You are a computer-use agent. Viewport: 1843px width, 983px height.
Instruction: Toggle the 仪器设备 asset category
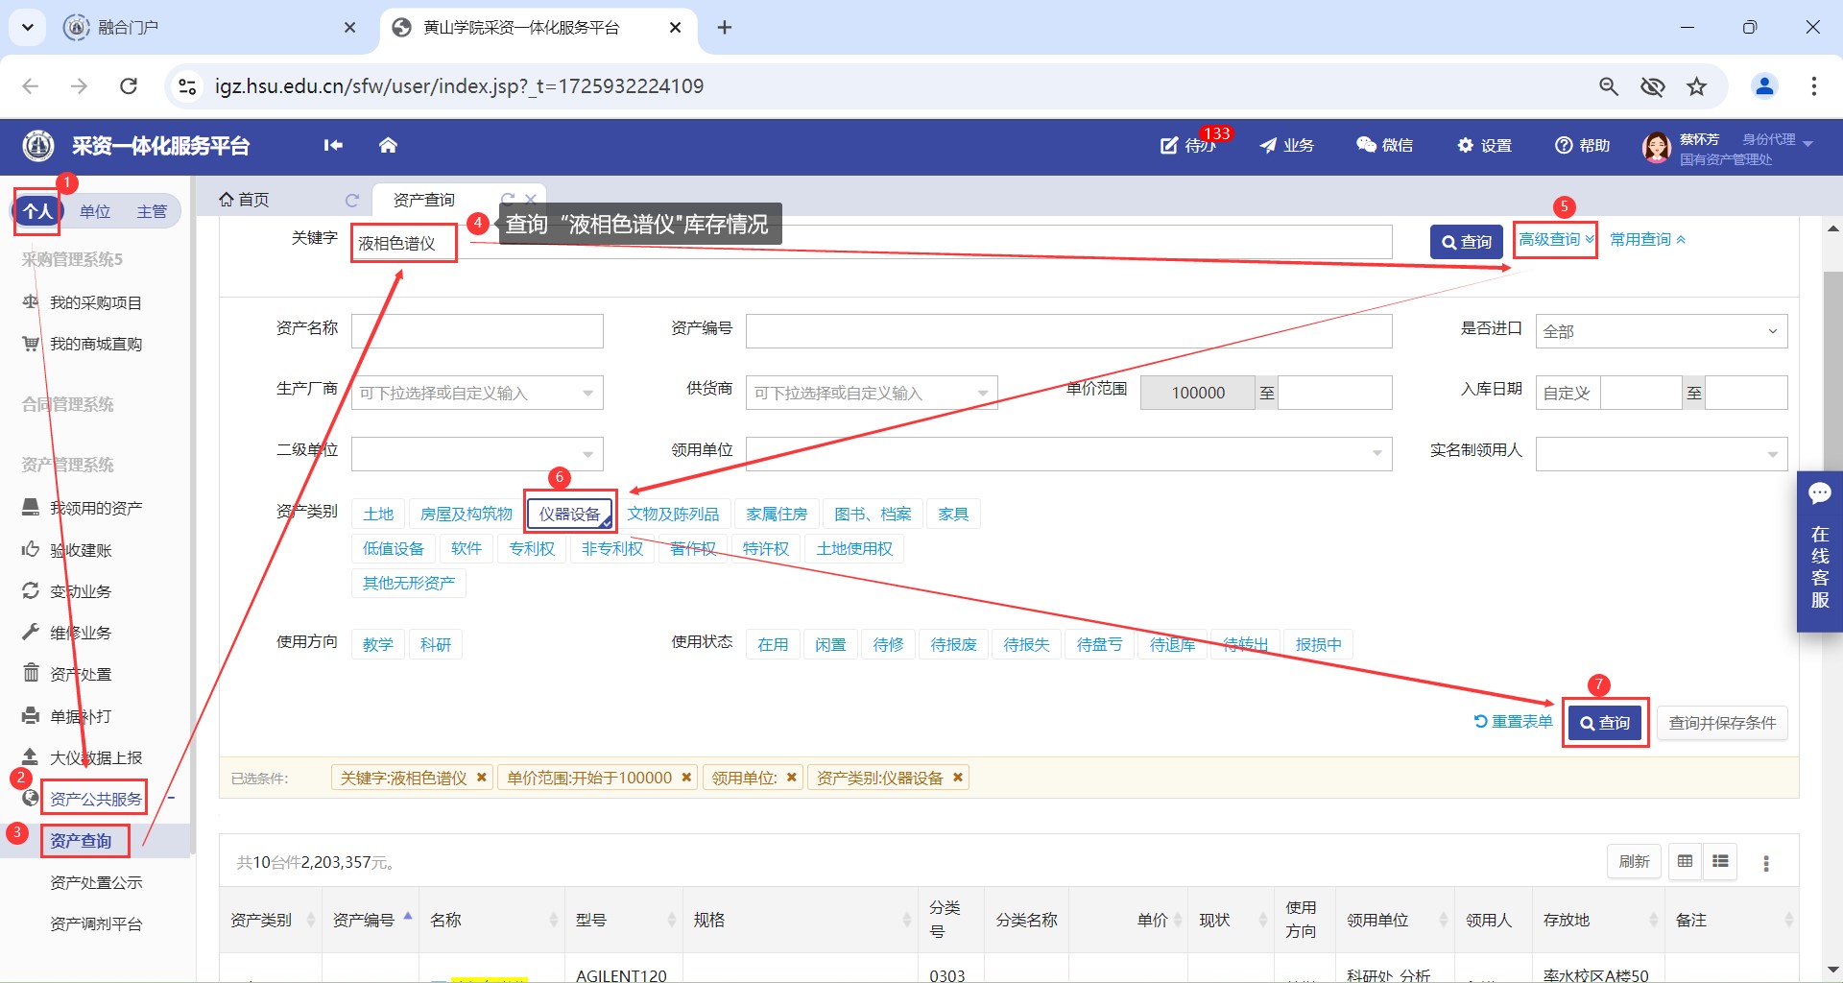(569, 515)
